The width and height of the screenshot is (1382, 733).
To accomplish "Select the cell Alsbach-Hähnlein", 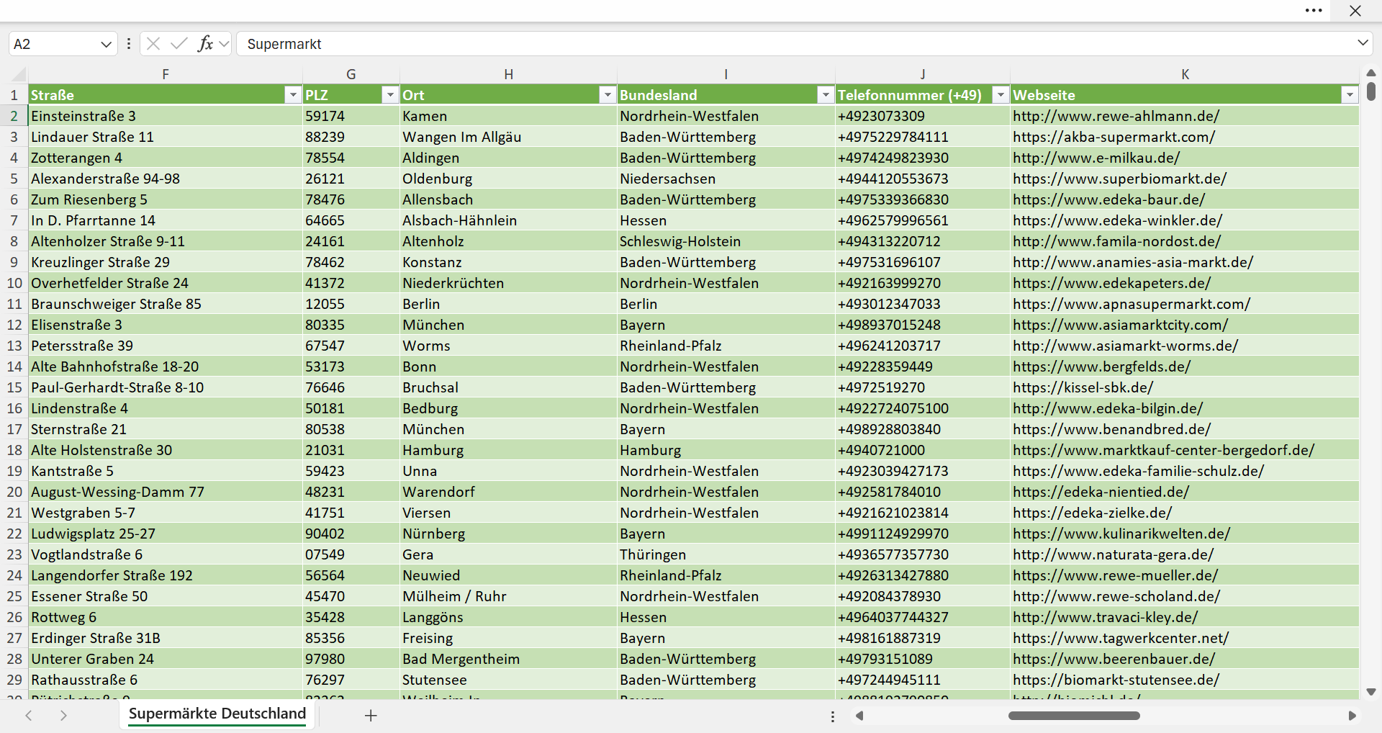I will pos(508,220).
